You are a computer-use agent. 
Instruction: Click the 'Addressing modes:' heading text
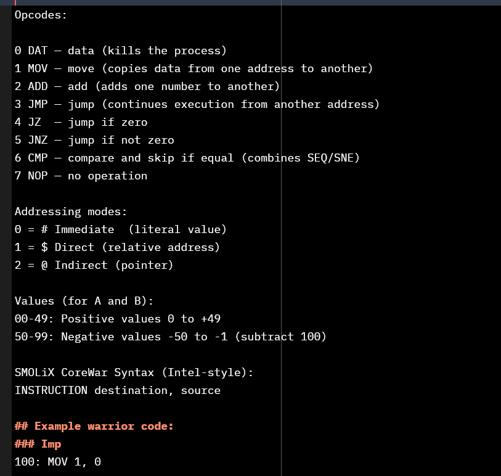[x=71, y=211]
